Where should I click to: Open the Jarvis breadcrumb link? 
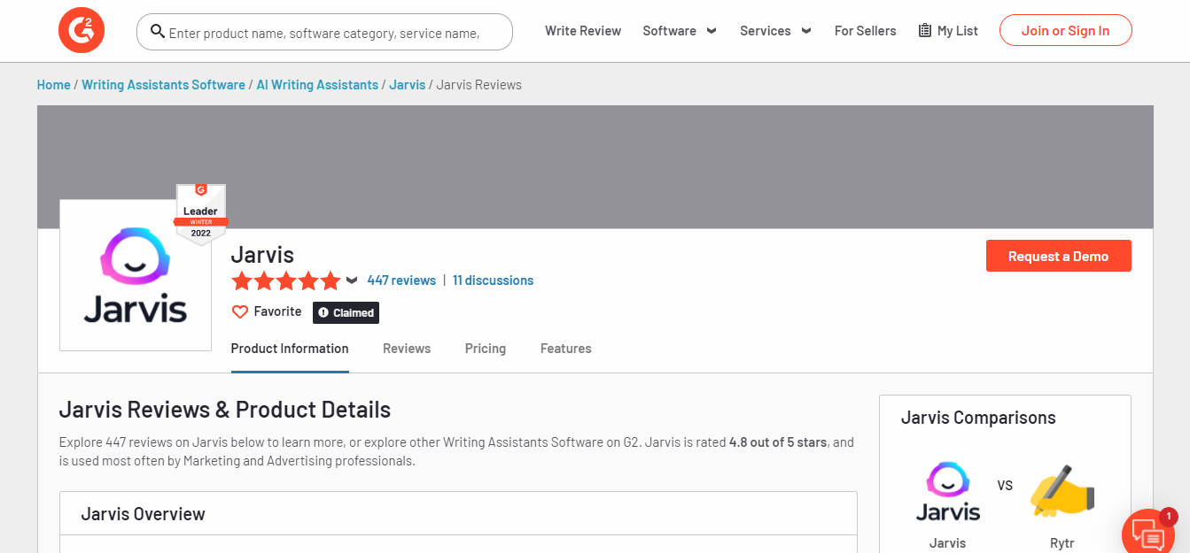point(407,85)
